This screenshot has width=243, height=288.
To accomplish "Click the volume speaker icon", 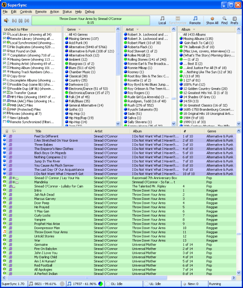I will pos(6,20).
